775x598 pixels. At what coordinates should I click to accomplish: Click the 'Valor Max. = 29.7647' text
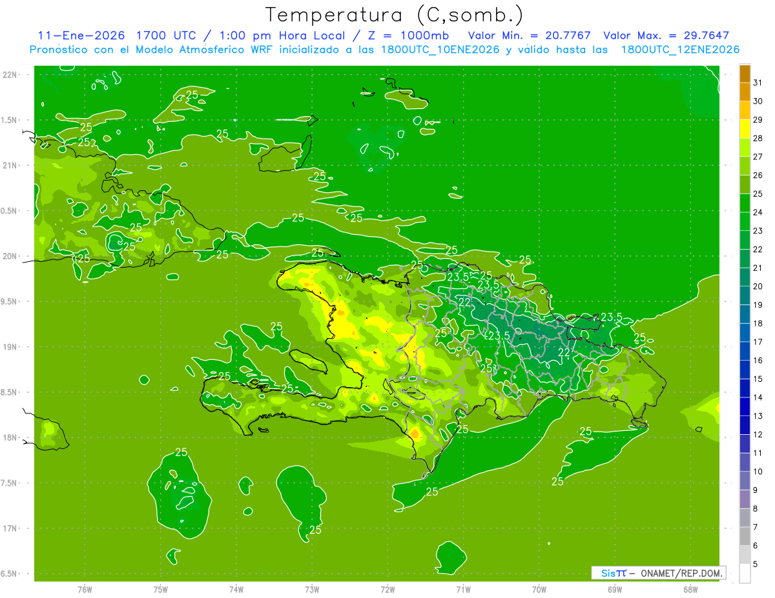[x=666, y=35]
